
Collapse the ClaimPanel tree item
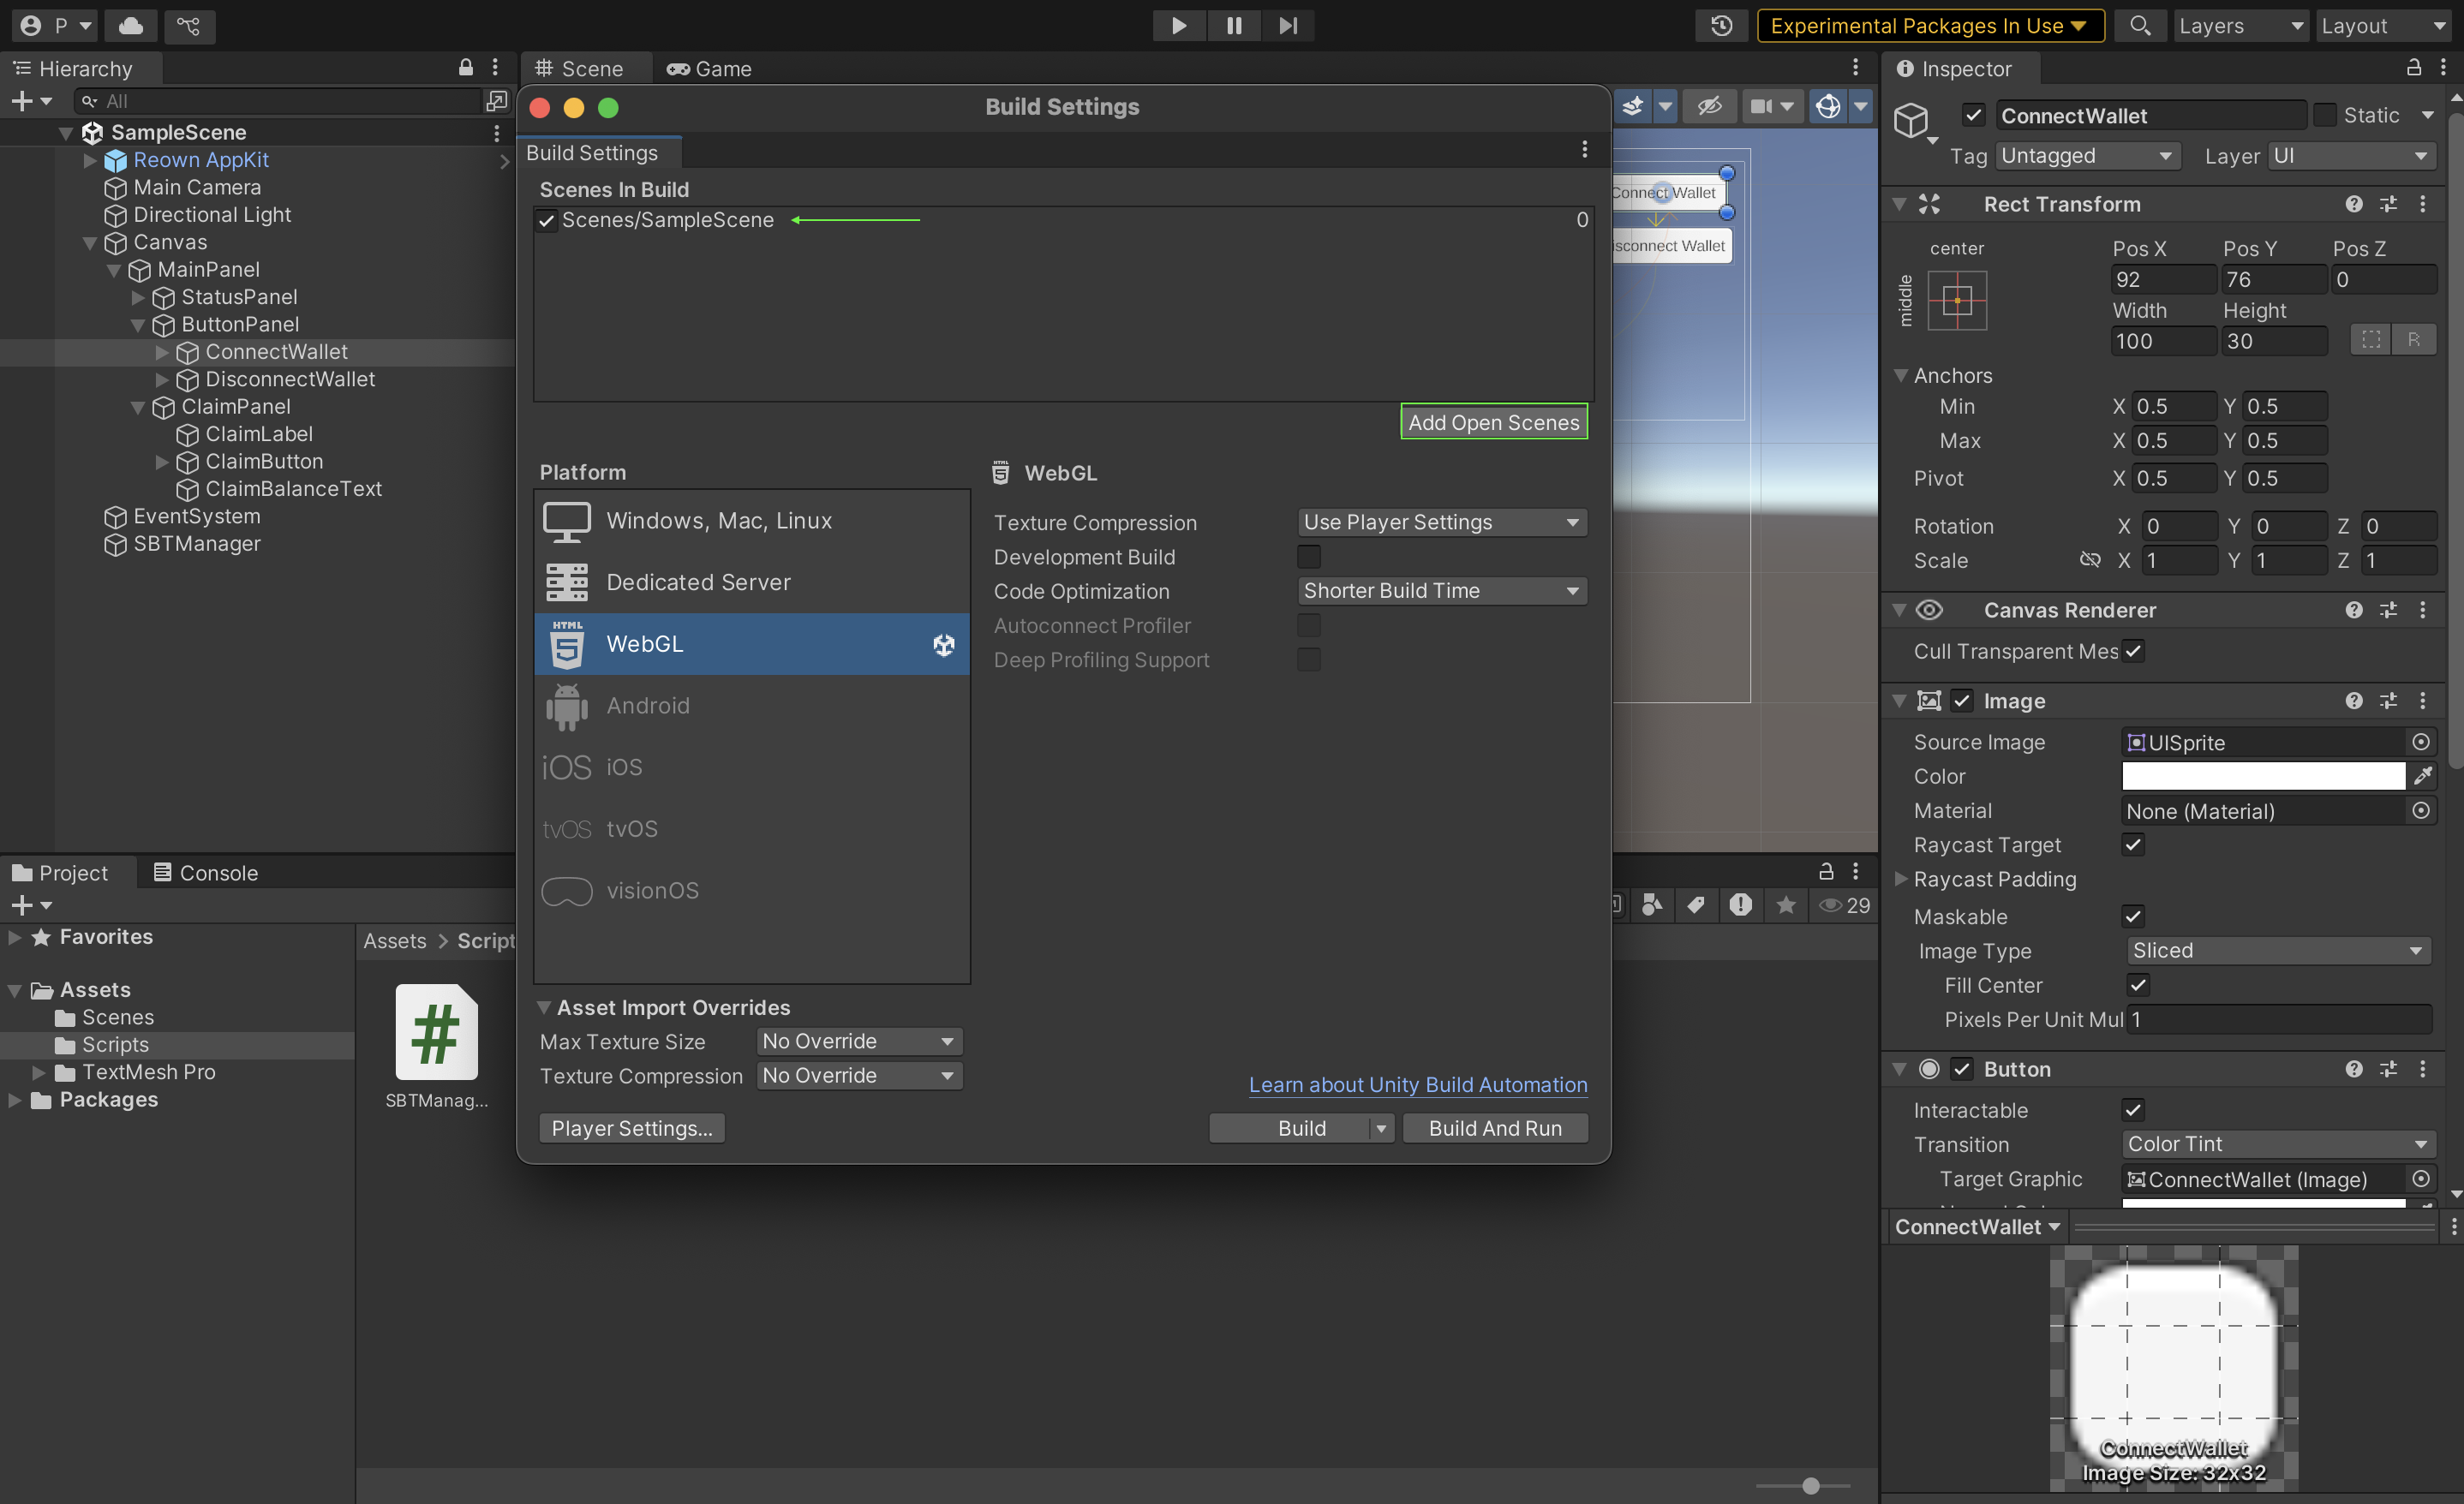[x=138, y=407]
